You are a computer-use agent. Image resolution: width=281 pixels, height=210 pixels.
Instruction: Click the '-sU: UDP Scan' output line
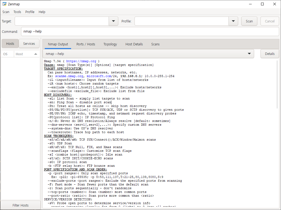click(x=60, y=143)
